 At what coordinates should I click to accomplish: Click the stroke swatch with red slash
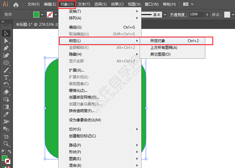(50, 14)
